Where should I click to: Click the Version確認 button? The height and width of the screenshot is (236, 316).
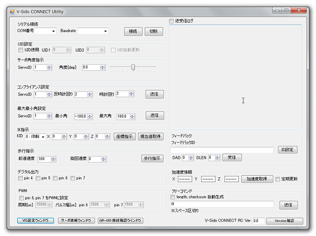284,221
